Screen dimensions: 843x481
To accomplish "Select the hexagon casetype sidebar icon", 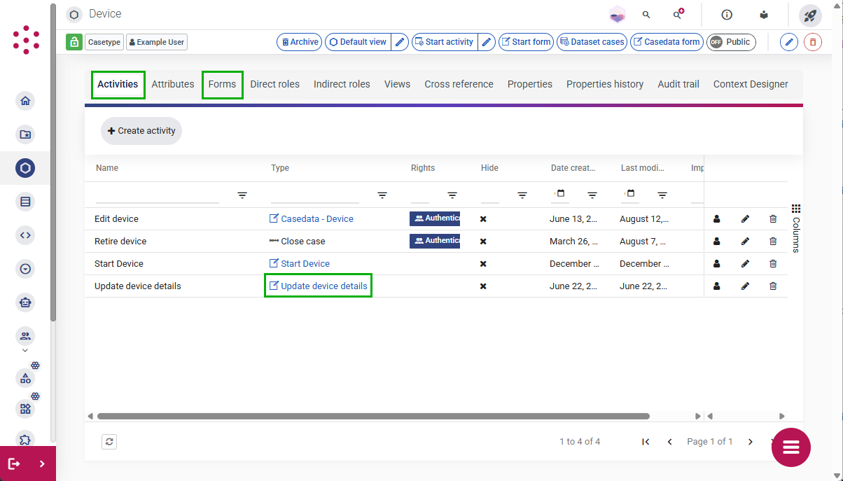I will pyautogui.click(x=25, y=168).
